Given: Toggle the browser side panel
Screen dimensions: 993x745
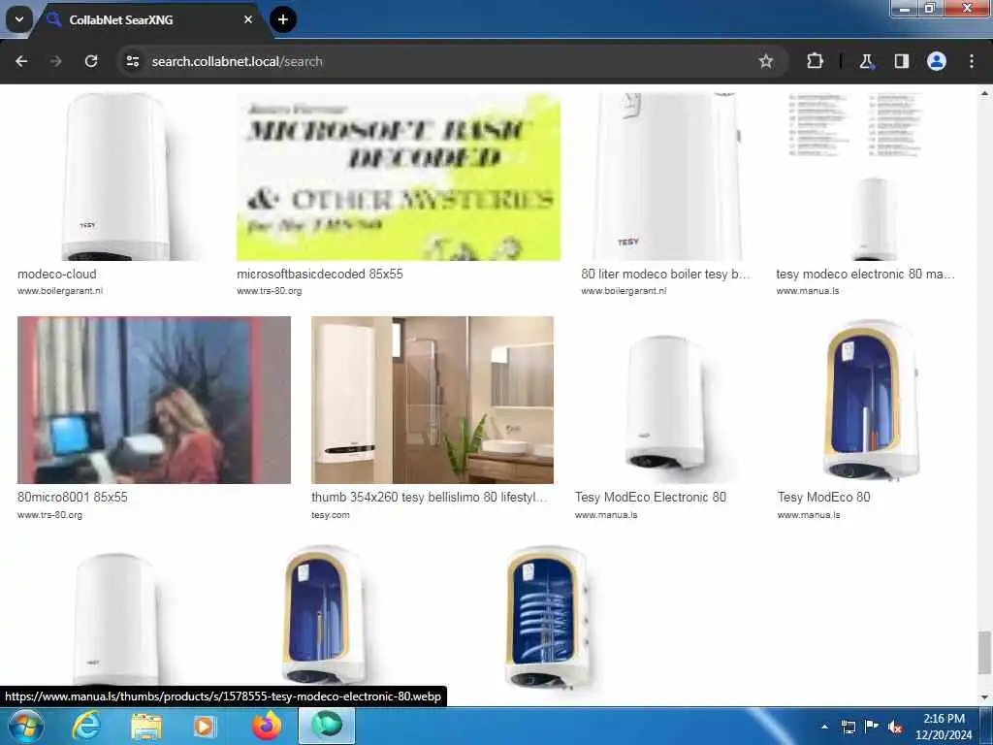Looking at the screenshot, I should coord(901,61).
